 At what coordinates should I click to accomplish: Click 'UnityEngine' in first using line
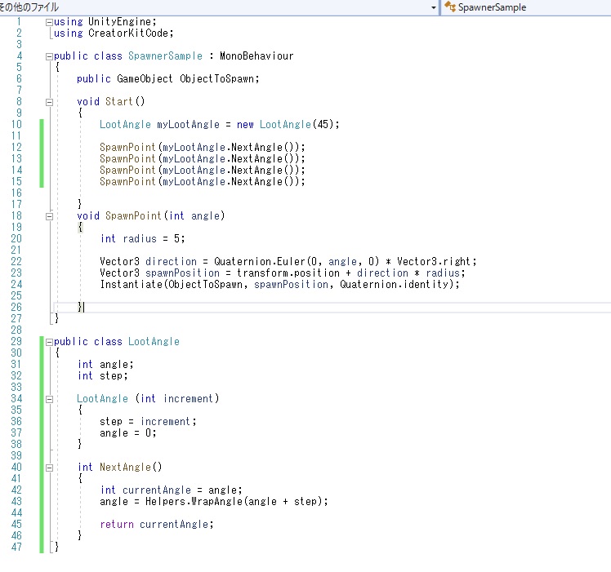(x=119, y=22)
